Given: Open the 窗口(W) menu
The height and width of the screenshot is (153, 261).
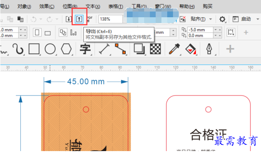Looking at the screenshot, I should [x=163, y=6].
